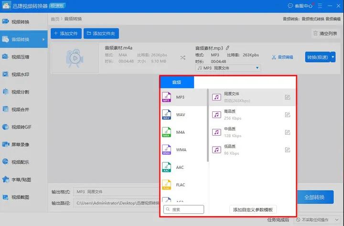Choose AAC format in list

click(183, 167)
